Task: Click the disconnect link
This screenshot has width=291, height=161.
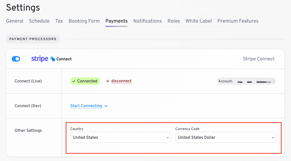Action: point(121,81)
